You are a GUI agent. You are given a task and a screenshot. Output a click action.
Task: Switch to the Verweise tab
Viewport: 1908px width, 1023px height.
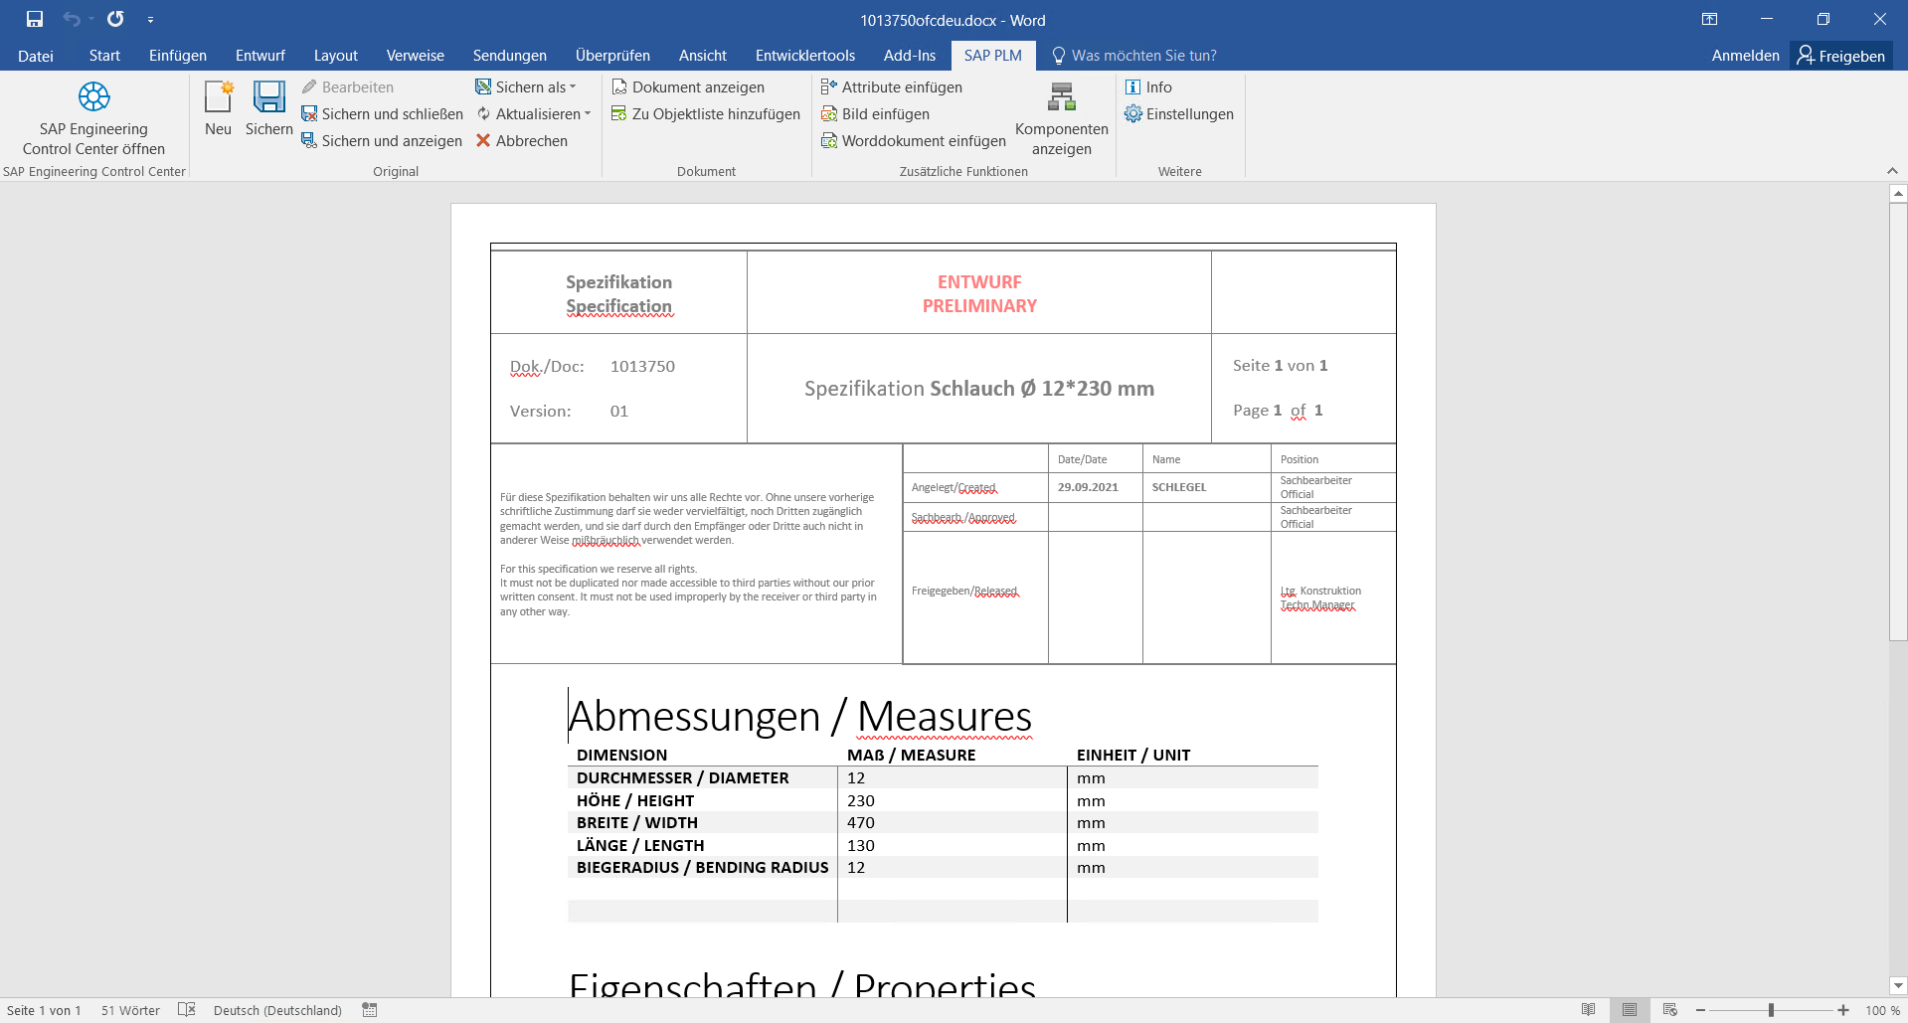pos(416,56)
